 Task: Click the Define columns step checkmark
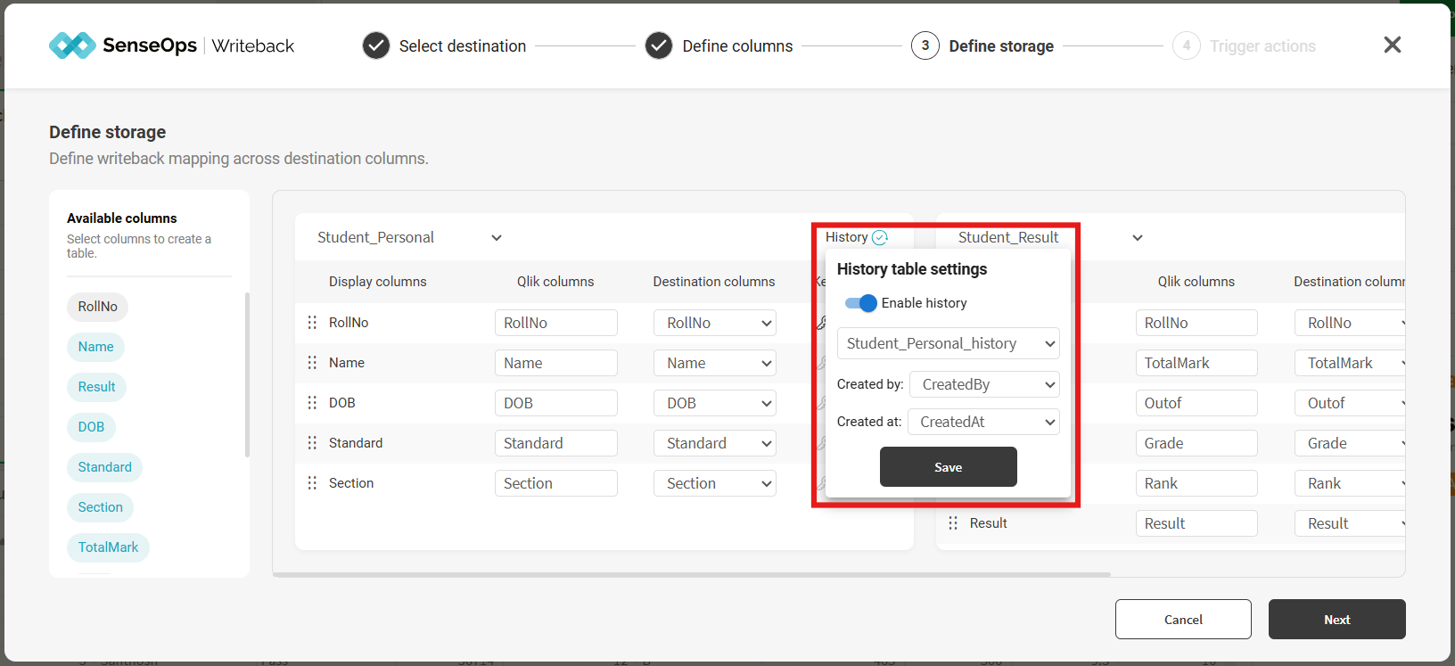659,45
